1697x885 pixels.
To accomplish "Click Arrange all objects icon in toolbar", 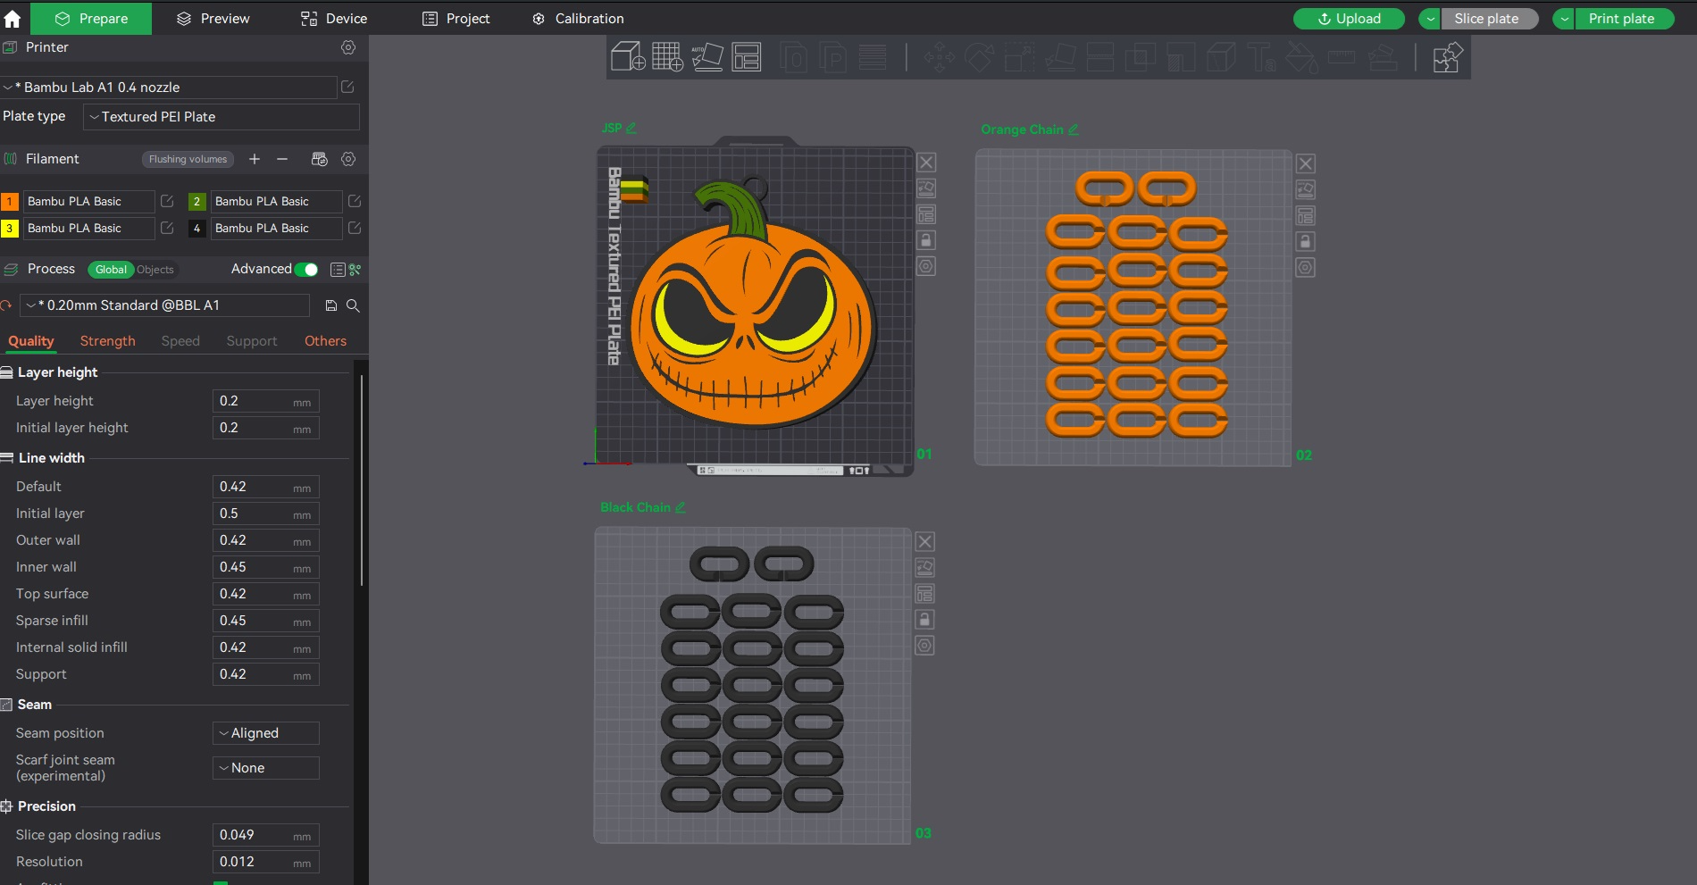I will click(747, 57).
